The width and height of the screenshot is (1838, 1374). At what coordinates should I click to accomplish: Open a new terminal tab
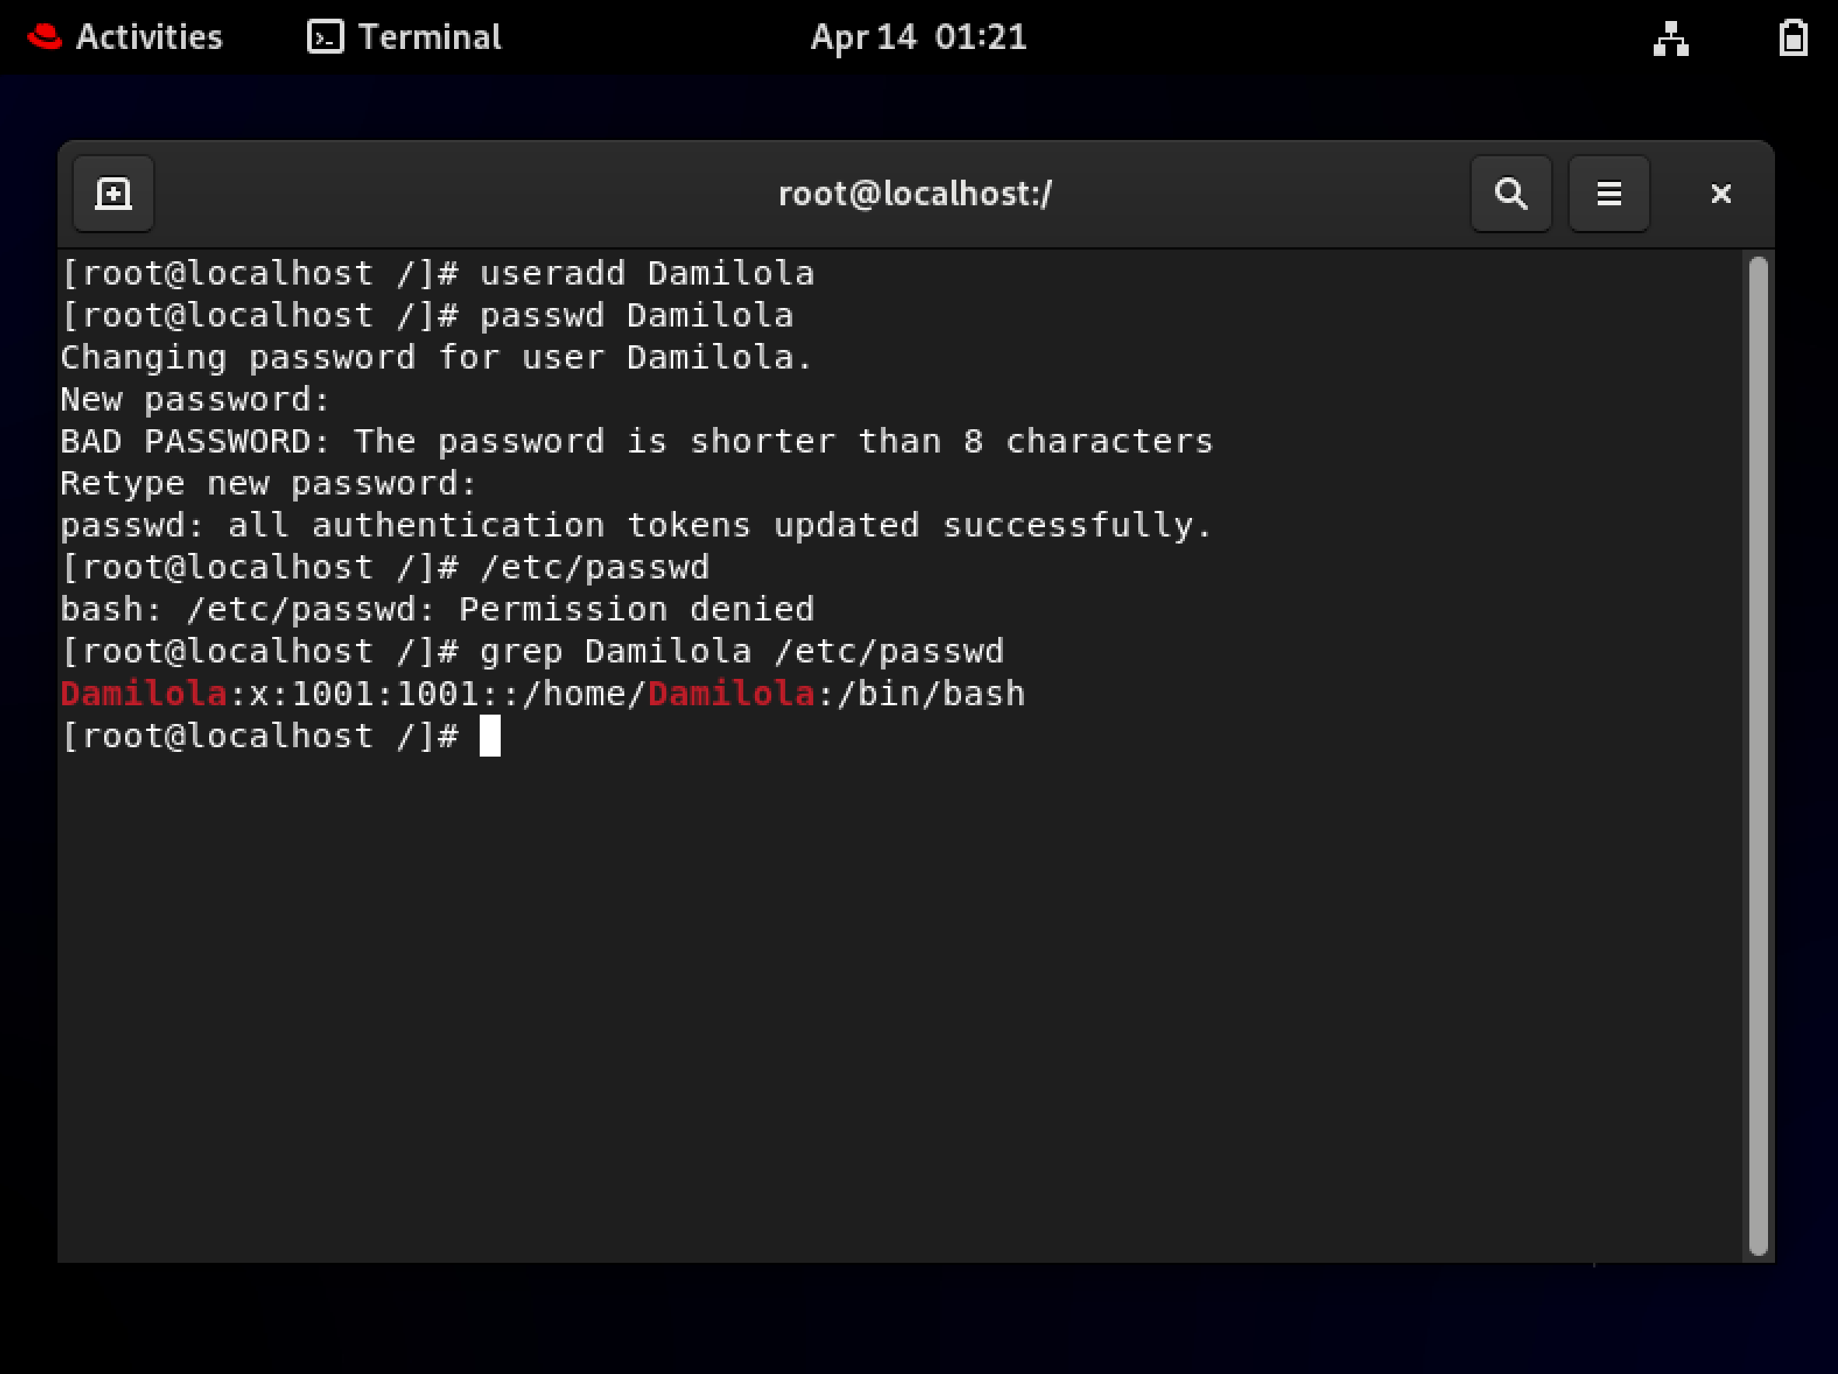113,194
